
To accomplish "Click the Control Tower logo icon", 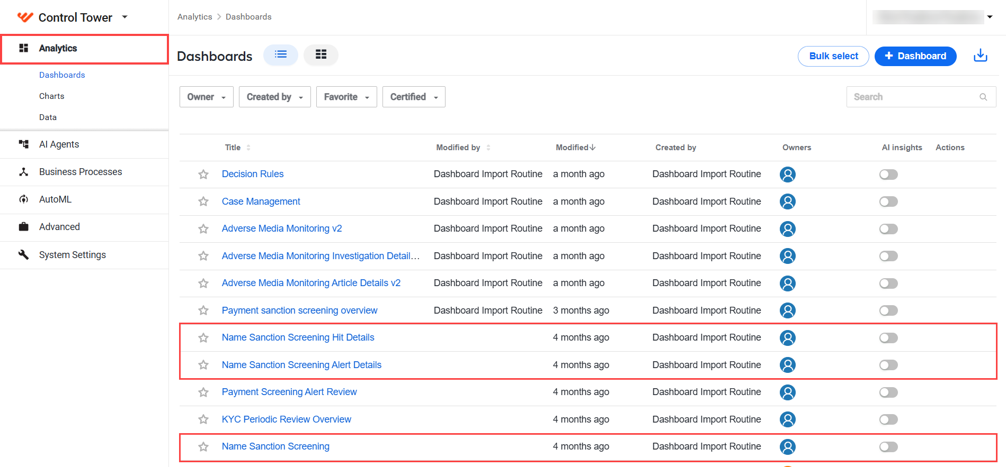I will tap(25, 17).
